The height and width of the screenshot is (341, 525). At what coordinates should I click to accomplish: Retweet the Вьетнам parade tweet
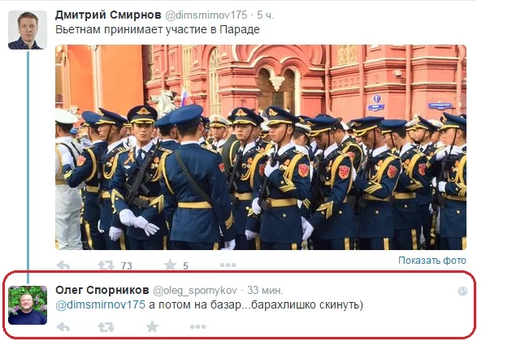tap(106, 265)
